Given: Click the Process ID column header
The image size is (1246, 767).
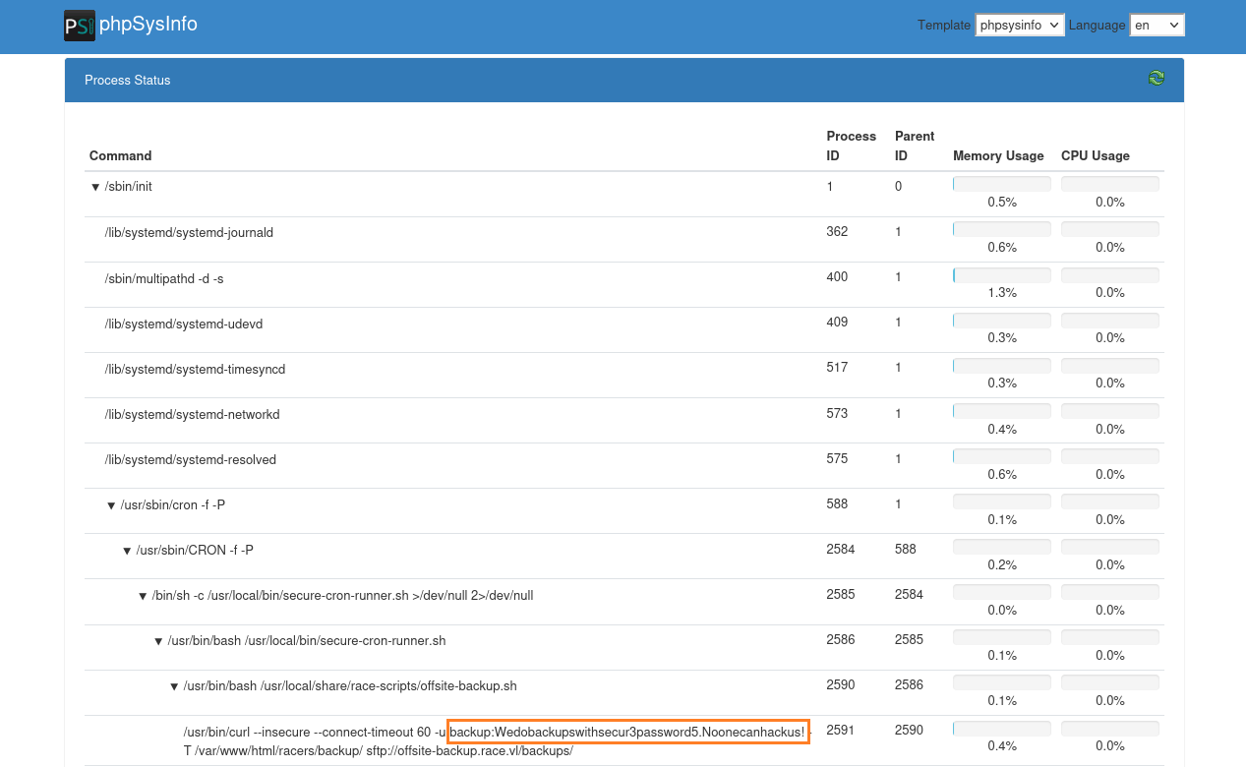Looking at the screenshot, I should click(851, 146).
